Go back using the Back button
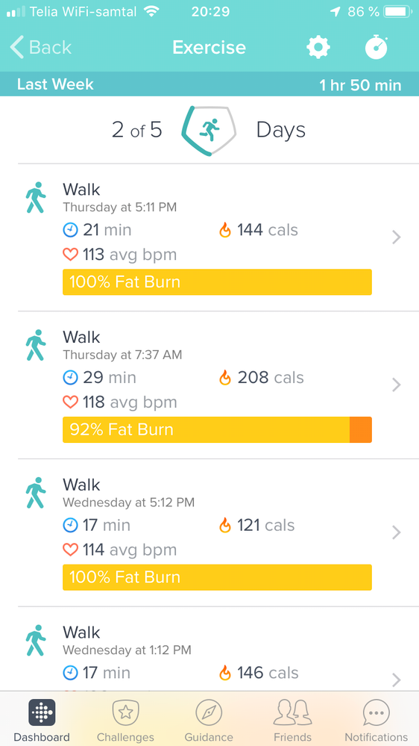This screenshot has width=419, height=746. [41, 48]
